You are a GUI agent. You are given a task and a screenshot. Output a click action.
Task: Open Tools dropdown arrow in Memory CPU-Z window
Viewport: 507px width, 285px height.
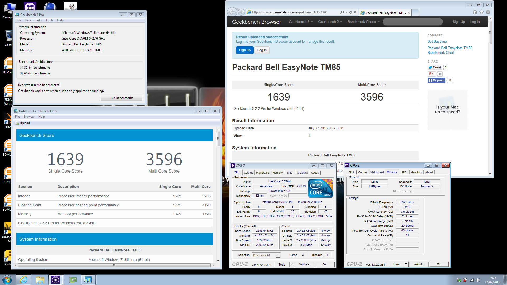406,264
